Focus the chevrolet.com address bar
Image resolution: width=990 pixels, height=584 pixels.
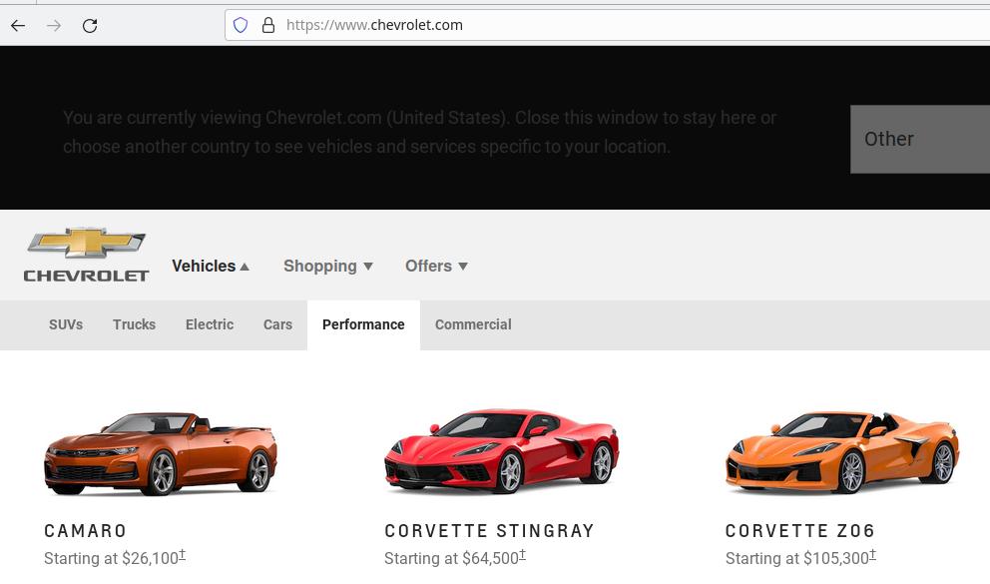point(606,25)
